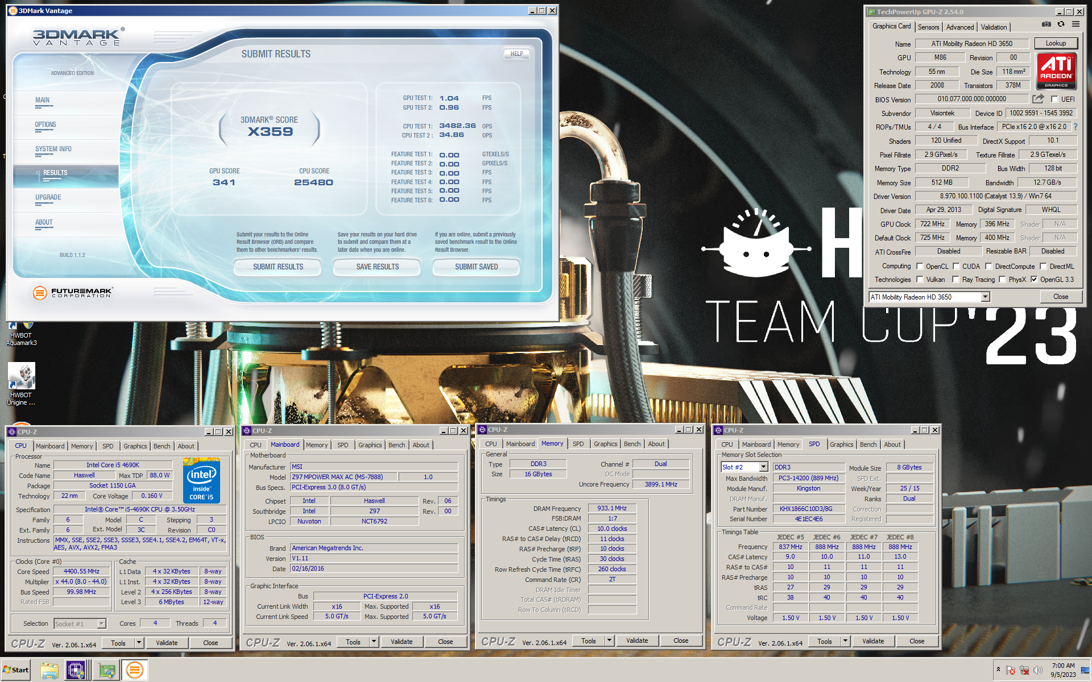1092x682 pixels.
Task: Click the Lookup button in GPU-Z
Action: tap(1056, 43)
